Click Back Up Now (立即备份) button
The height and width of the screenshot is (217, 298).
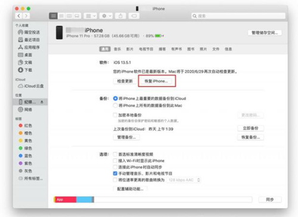(250, 128)
